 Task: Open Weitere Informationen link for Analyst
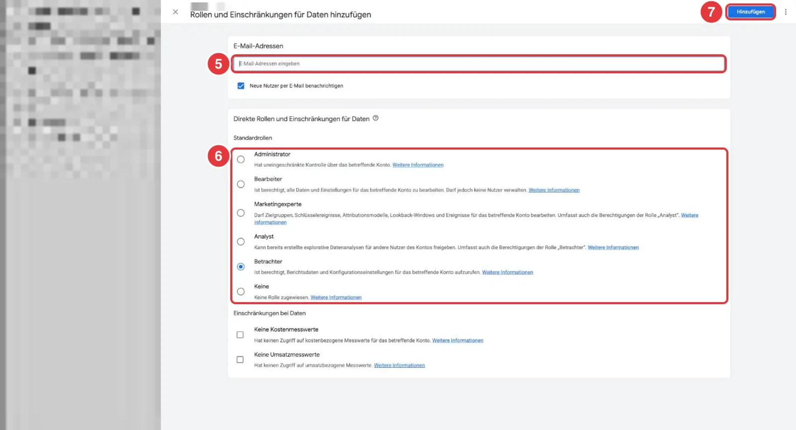pos(613,248)
